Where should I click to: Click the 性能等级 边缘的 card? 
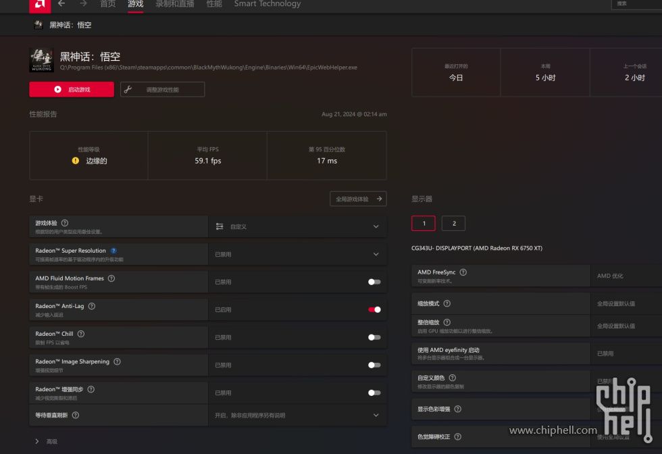(88, 155)
